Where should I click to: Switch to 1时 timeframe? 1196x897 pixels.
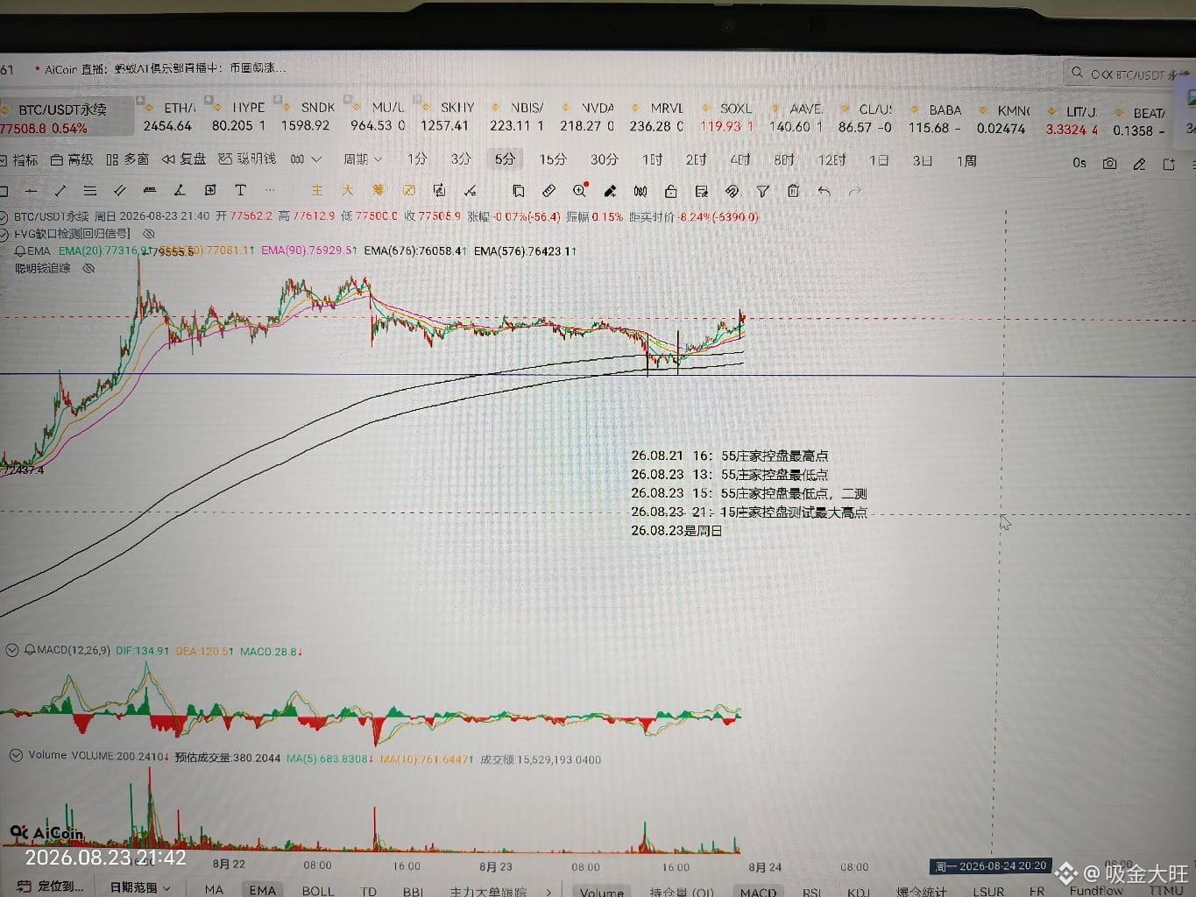(652, 159)
